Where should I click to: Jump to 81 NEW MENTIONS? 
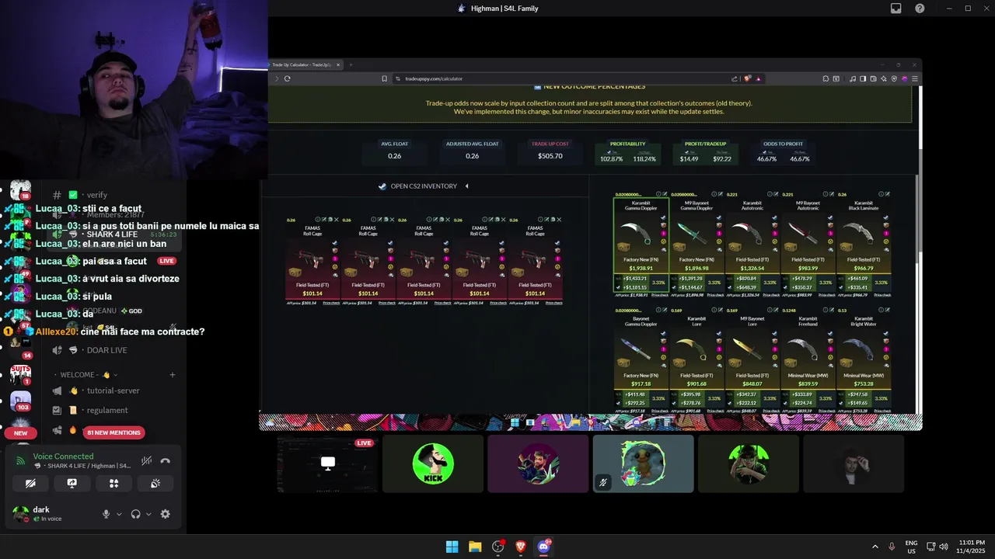[114, 432]
